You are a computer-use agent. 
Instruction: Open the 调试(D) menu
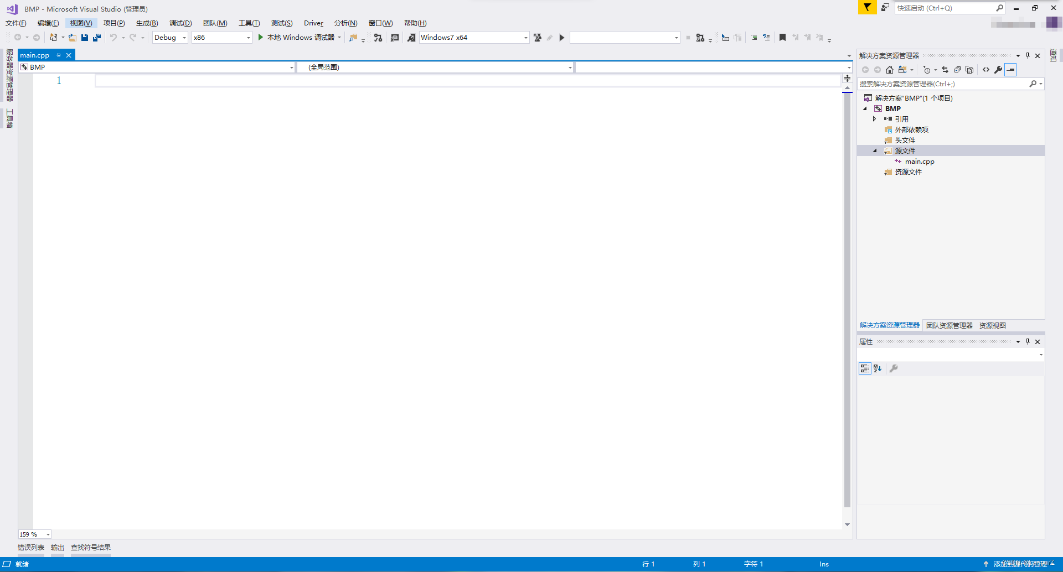click(x=180, y=23)
